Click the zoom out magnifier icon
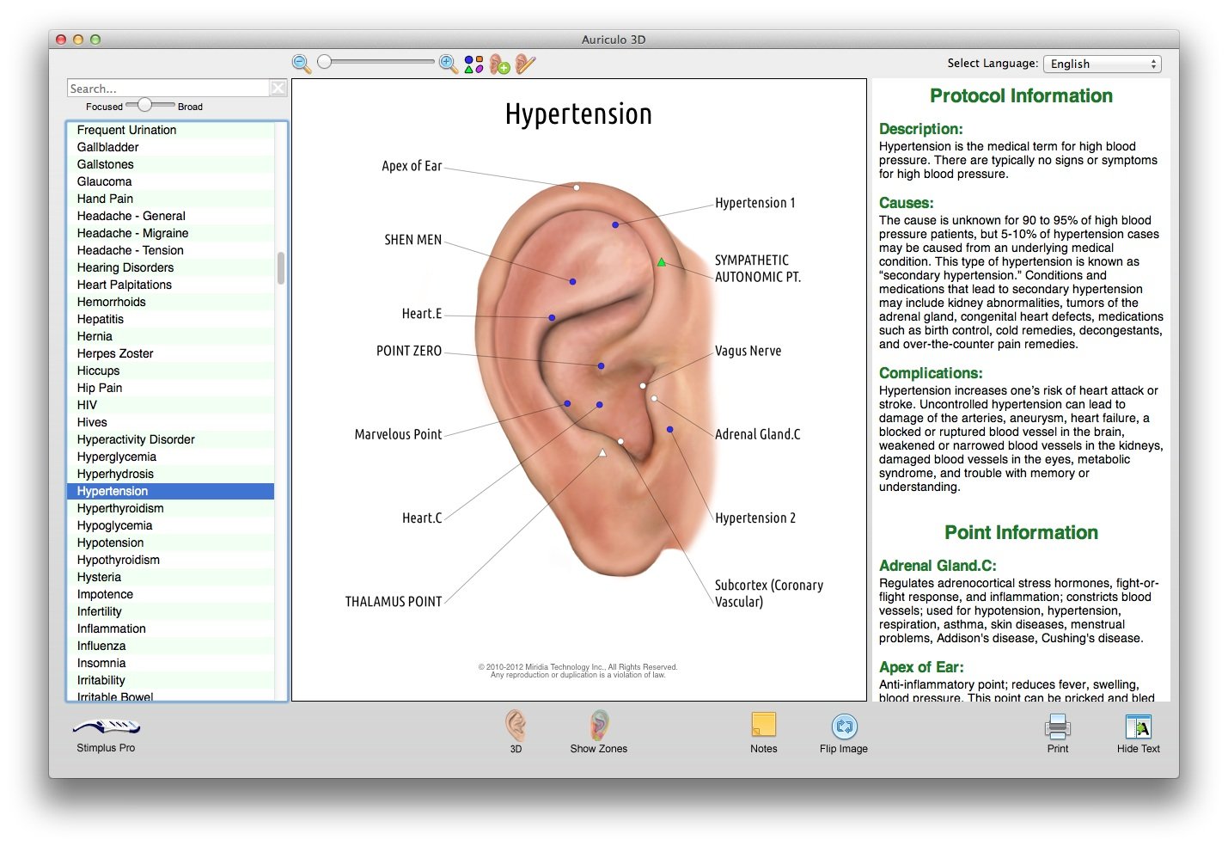 point(302,64)
